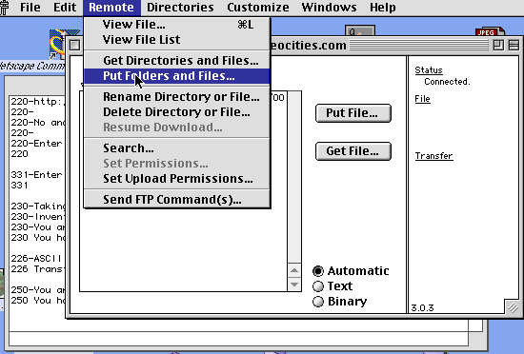Click the 3.0.3 version text

422,308
